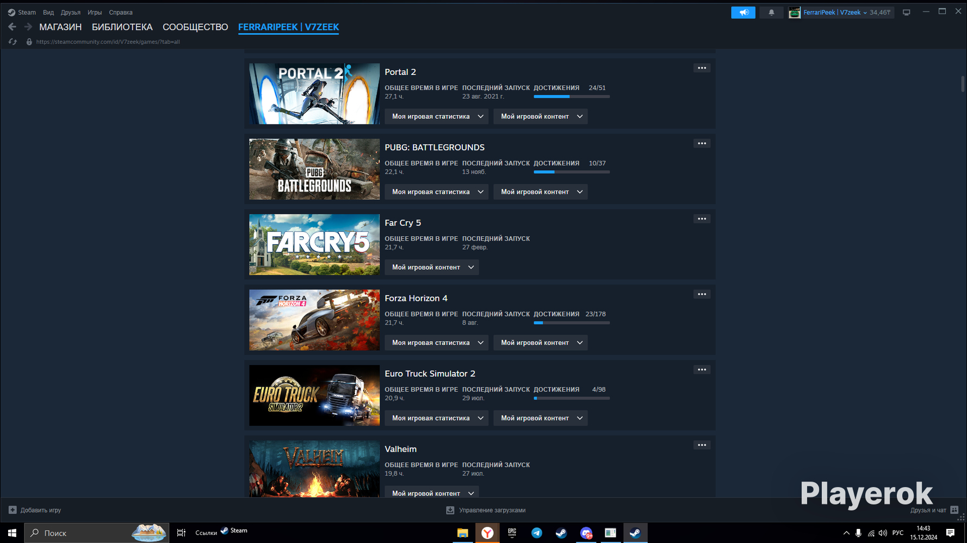The width and height of the screenshot is (967, 543).
Task: Open Yandex Browser from the taskbar
Action: (487, 533)
